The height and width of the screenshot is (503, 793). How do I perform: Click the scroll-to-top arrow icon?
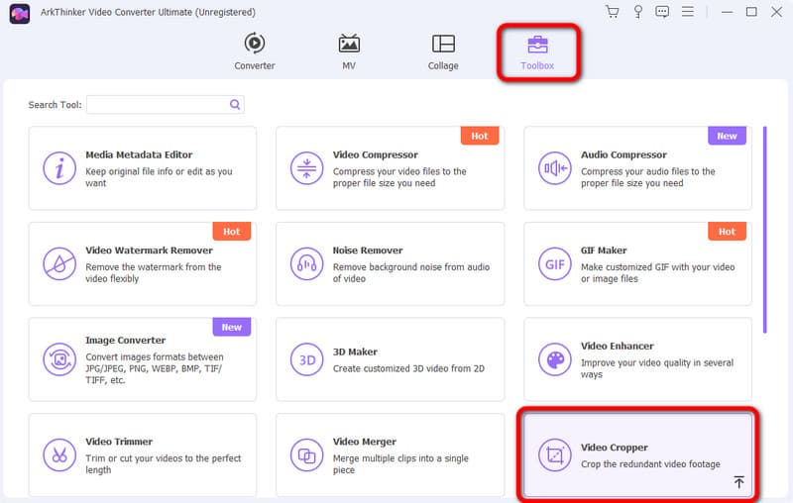point(738,482)
